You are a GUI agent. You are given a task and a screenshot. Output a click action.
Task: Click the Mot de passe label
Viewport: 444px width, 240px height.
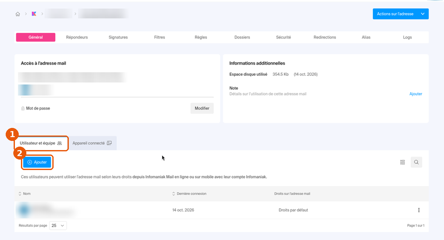[38, 108]
